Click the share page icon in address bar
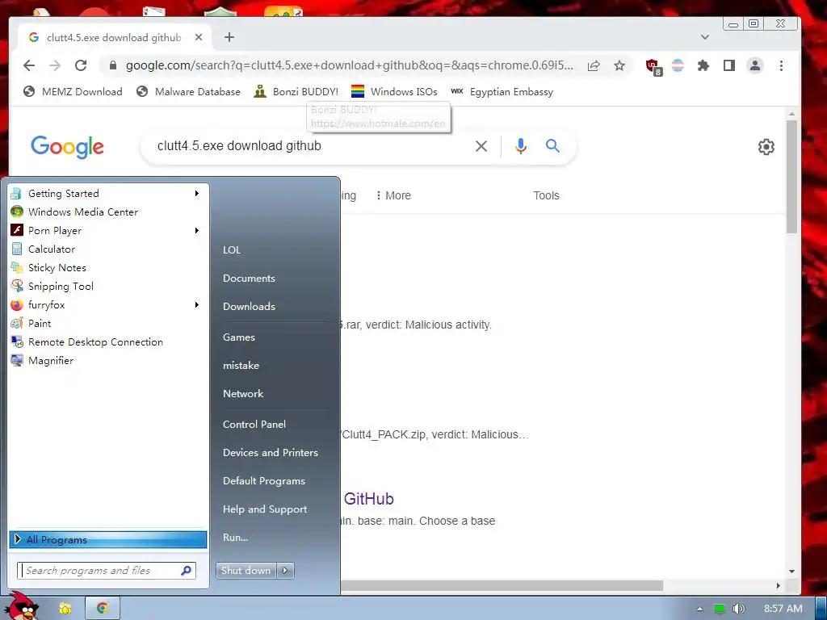 click(x=594, y=65)
